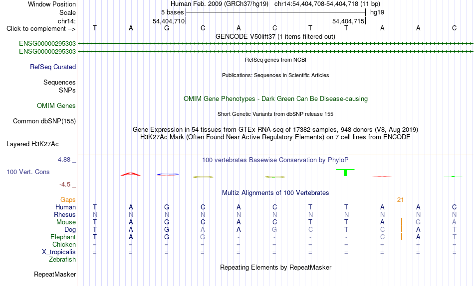Click the first base T in sequence row
The image size is (474, 286).
[95, 28]
